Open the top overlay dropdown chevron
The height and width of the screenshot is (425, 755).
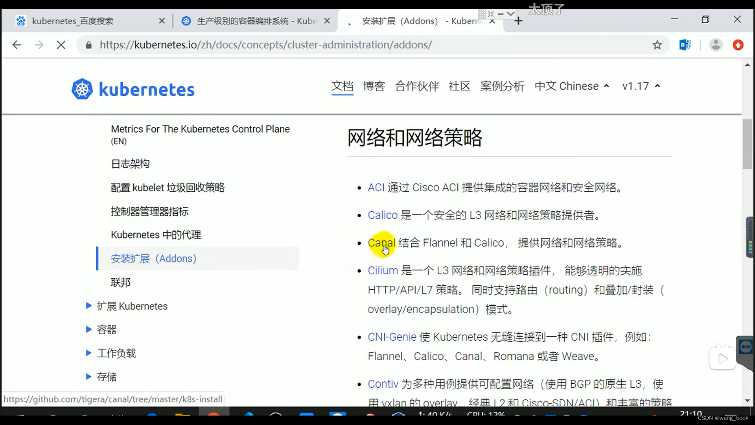[x=510, y=13]
